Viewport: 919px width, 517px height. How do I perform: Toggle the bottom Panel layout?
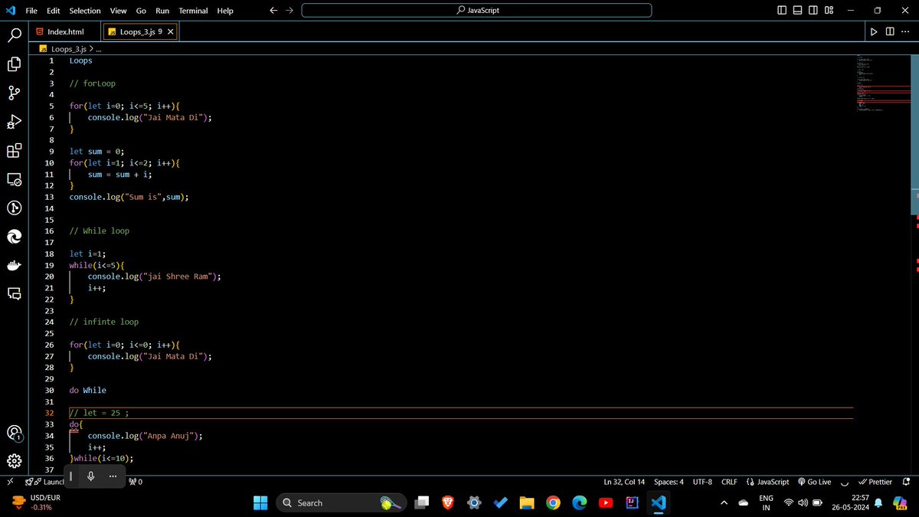tap(797, 11)
